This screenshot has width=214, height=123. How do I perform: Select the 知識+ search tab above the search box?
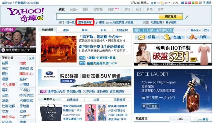pyautogui.click(x=74, y=9)
